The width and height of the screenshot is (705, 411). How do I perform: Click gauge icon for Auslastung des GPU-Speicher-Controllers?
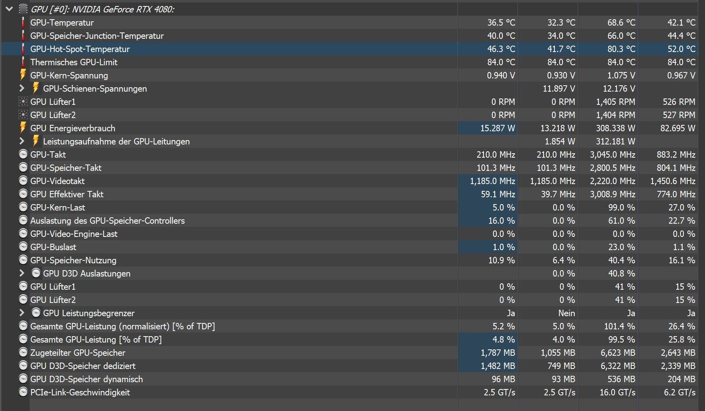coord(23,221)
